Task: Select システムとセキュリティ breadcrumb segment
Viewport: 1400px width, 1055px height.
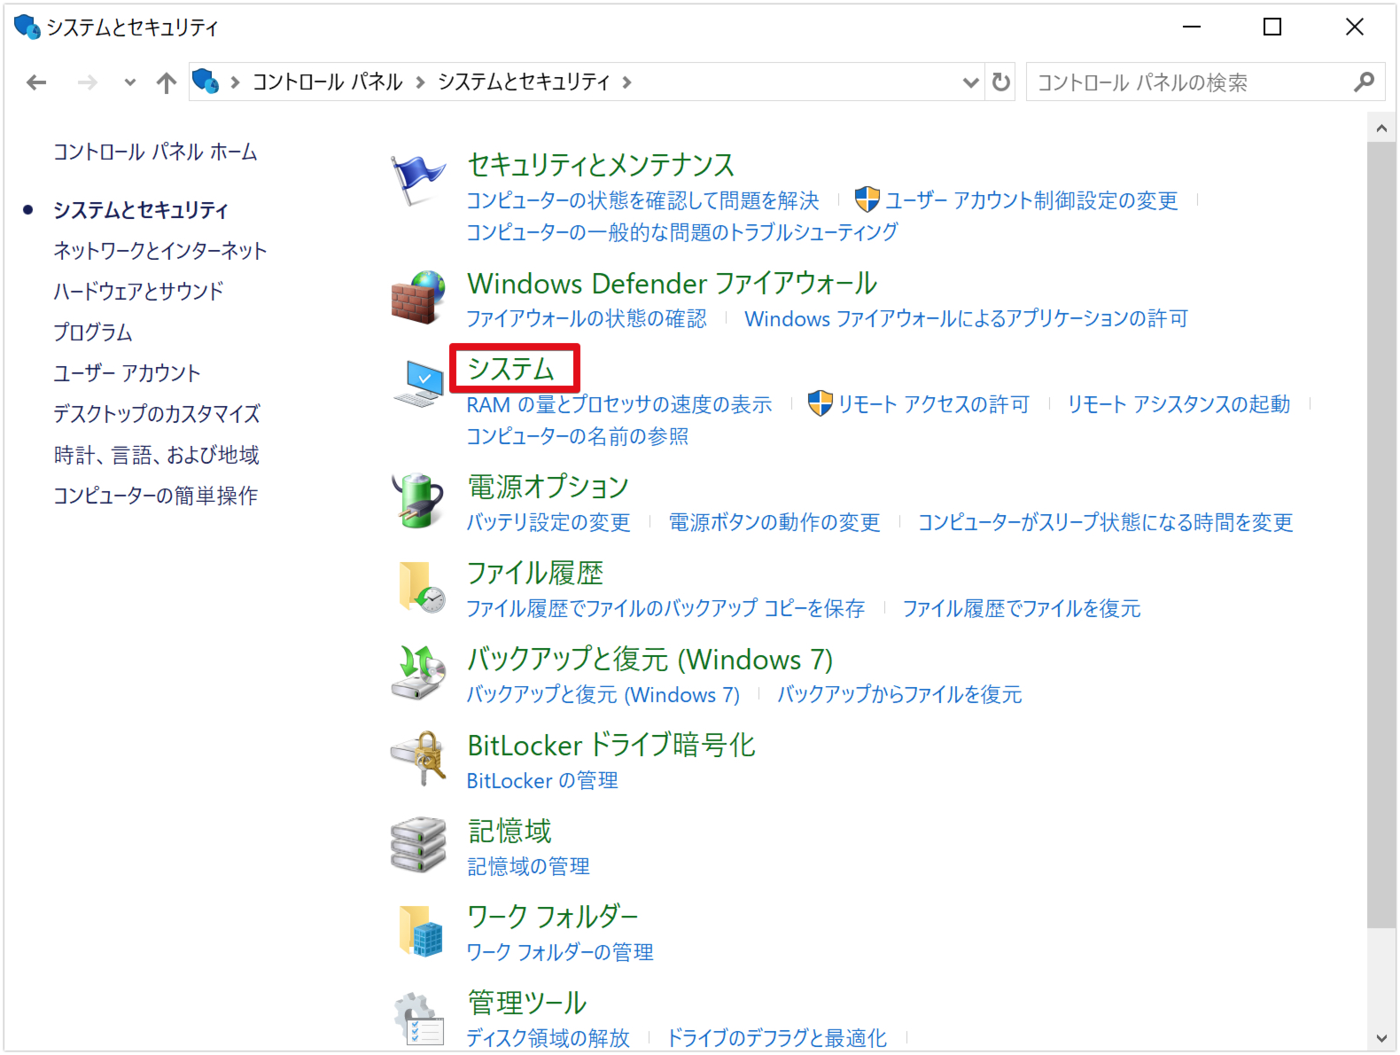Action: coord(524,82)
